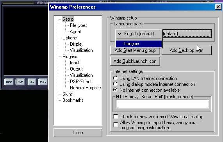The width and height of the screenshot is (223, 142).
Task: Click ADD button in Winamp playlist
Action: click(x=9, y=82)
